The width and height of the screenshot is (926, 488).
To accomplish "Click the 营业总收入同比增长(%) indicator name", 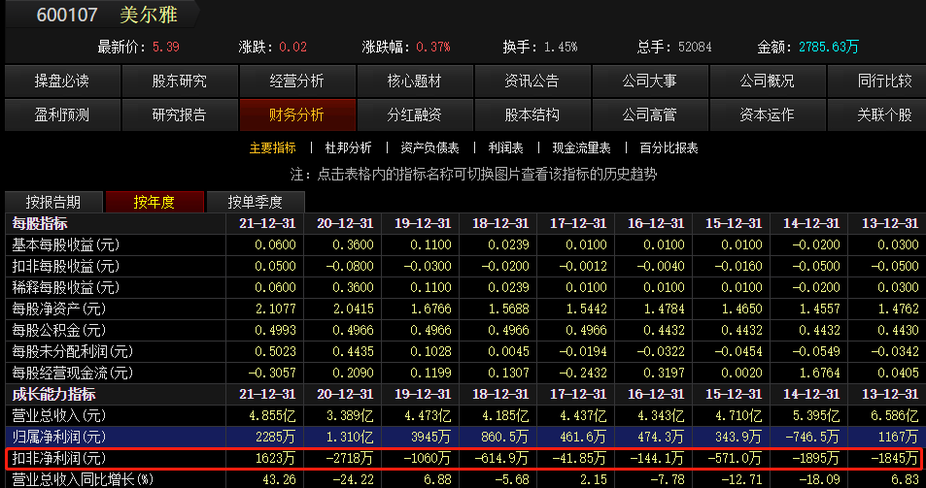I will click(83, 479).
